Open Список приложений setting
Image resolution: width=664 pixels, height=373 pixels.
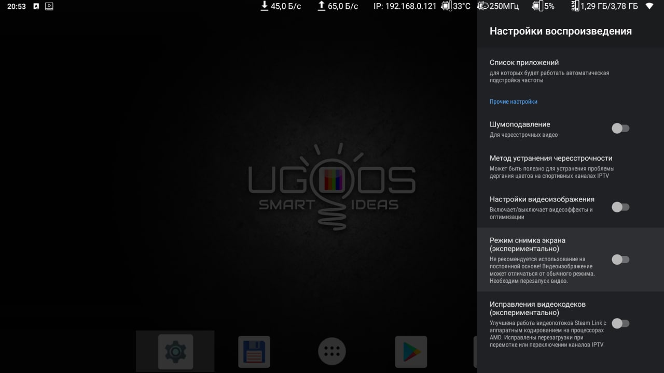[x=571, y=71]
